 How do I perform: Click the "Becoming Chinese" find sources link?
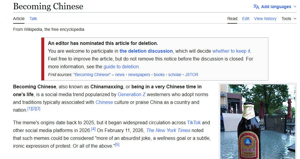(x=92, y=75)
